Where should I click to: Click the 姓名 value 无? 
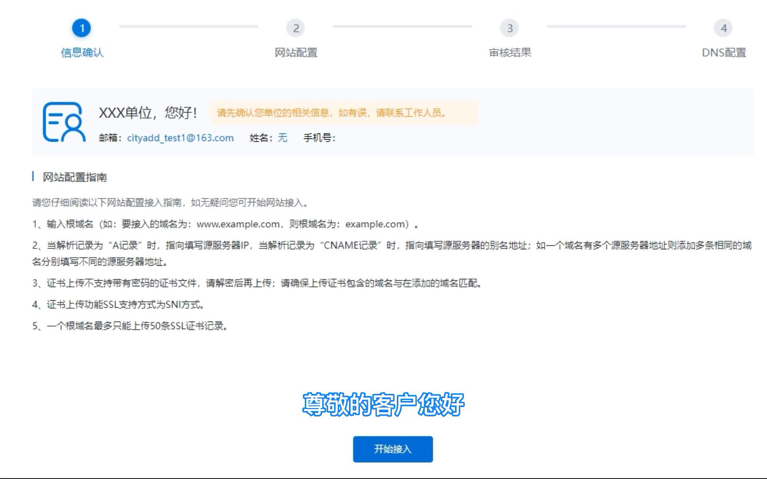pos(282,138)
